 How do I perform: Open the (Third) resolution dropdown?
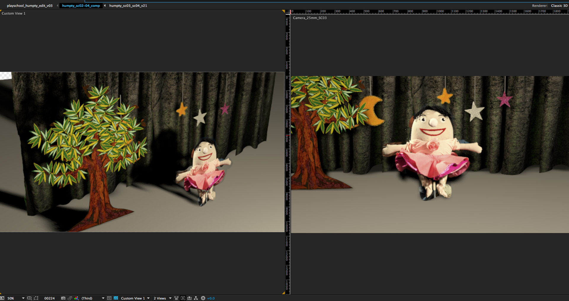pyautogui.click(x=93, y=298)
